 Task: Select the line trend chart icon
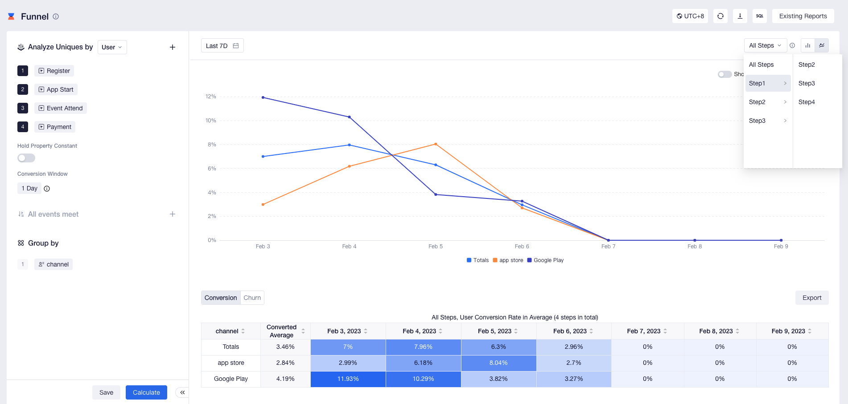tap(822, 45)
